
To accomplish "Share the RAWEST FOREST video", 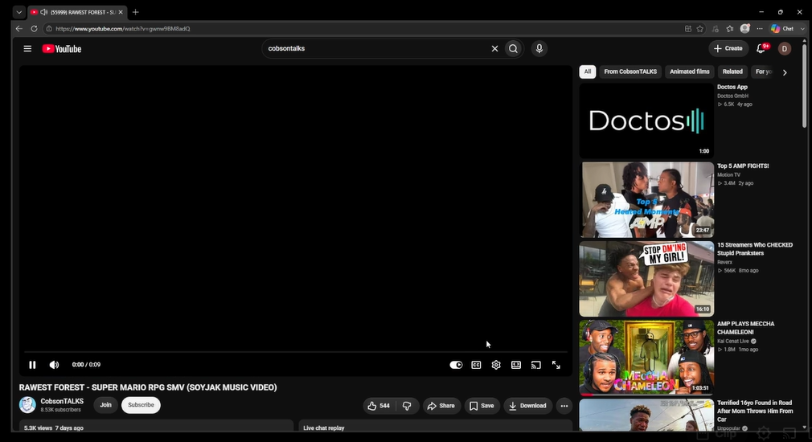I will (x=441, y=406).
